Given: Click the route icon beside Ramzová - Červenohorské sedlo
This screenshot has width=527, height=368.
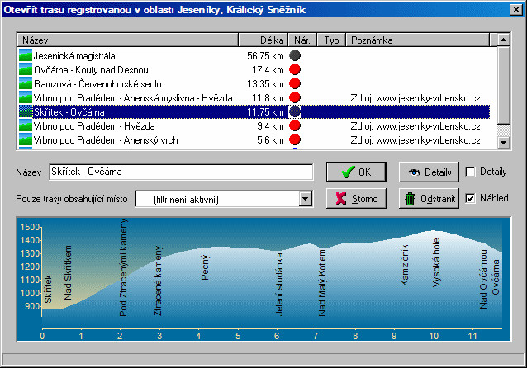Looking at the screenshot, I should point(26,83).
